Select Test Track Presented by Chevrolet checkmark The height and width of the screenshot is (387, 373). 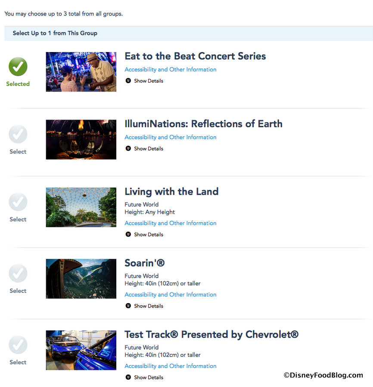tap(18, 345)
